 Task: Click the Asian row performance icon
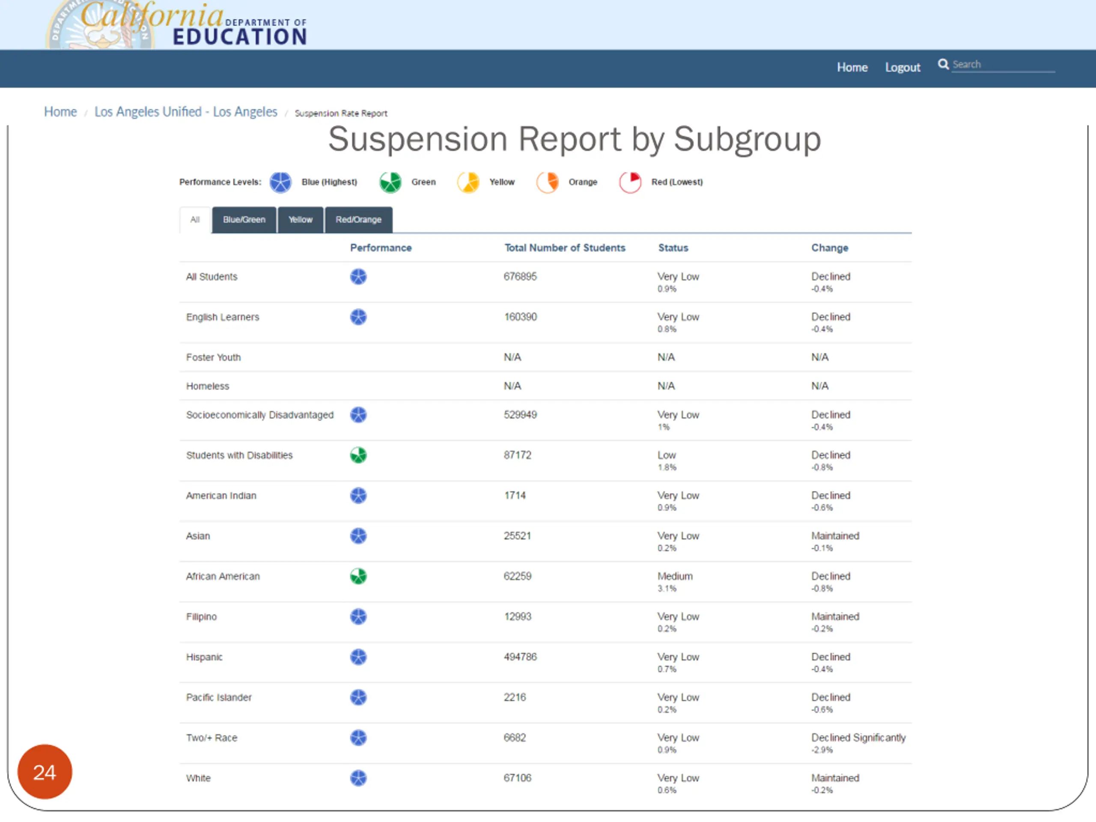[358, 536]
